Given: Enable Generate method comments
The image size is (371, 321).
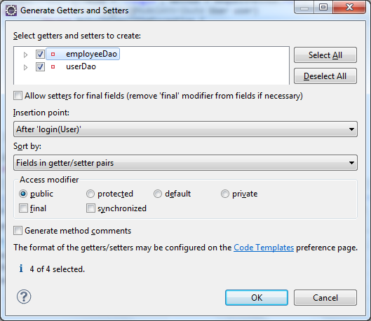Looking at the screenshot, I should tap(18, 230).
